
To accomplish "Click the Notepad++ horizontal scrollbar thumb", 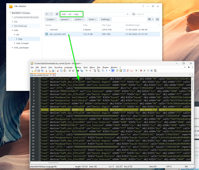I will (x=53, y=163).
